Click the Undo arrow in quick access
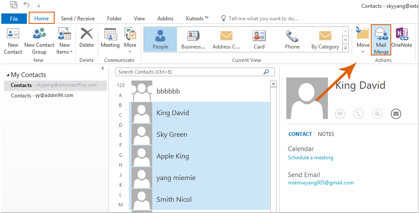 click(x=26, y=4)
